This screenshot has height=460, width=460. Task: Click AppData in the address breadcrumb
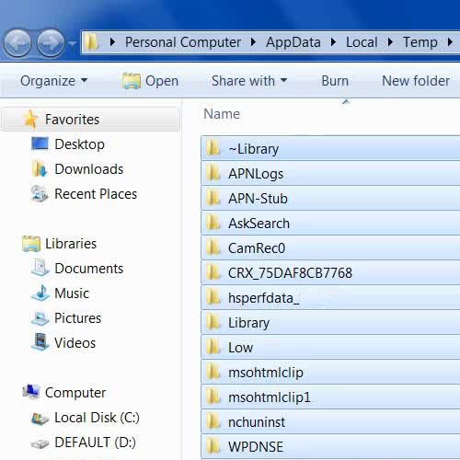coord(293,42)
